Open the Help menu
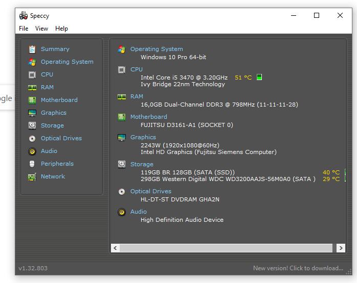357x283 pixels. pos(61,29)
